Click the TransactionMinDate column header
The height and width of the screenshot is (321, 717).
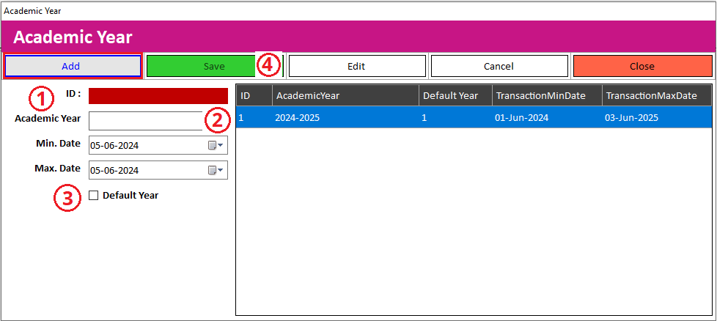tap(546, 96)
